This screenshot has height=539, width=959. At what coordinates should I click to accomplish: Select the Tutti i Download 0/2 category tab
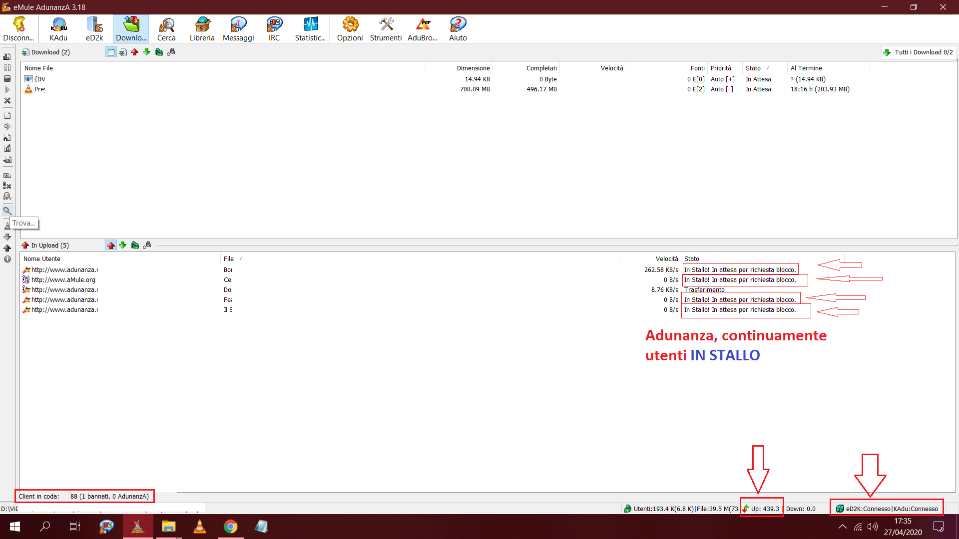pyautogui.click(x=918, y=52)
